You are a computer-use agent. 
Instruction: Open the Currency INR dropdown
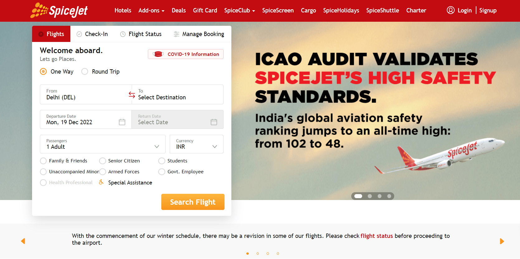click(x=196, y=144)
